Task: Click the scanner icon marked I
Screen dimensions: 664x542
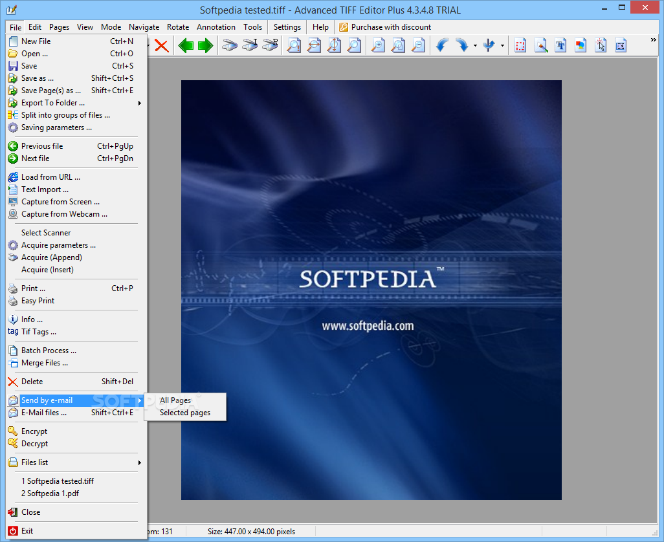Action: [x=250, y=45]
